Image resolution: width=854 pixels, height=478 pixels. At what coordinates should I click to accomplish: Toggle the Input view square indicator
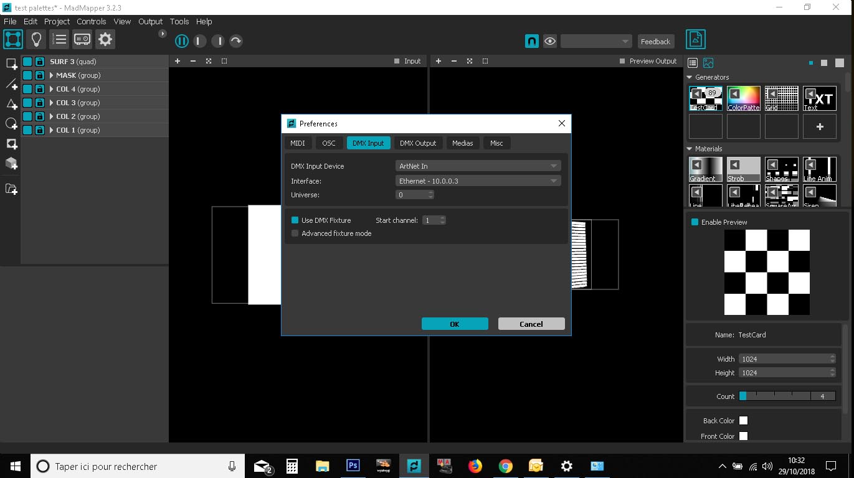click(397, 61)
